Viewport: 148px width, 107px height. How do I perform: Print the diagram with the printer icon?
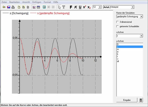[13, 7]
